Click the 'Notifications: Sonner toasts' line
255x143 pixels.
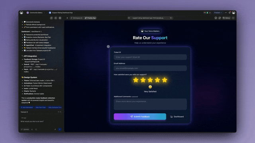34,94
